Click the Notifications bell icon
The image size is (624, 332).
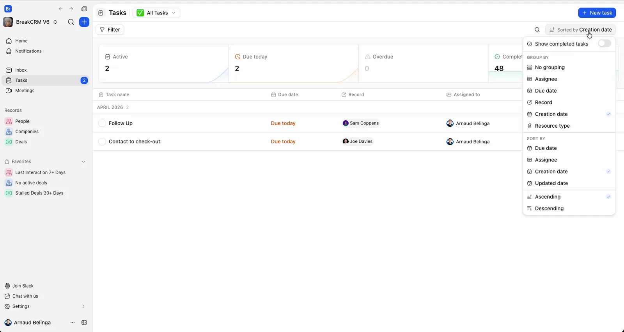click(x=9, y=51)
